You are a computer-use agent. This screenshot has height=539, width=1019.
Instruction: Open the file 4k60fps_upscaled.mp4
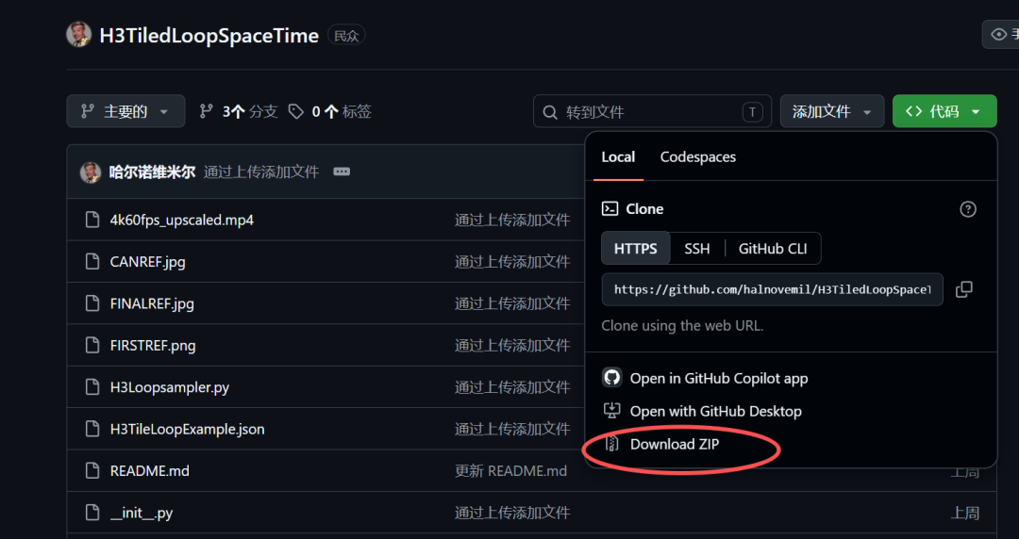pyautogui.click(x=182, y=220)
